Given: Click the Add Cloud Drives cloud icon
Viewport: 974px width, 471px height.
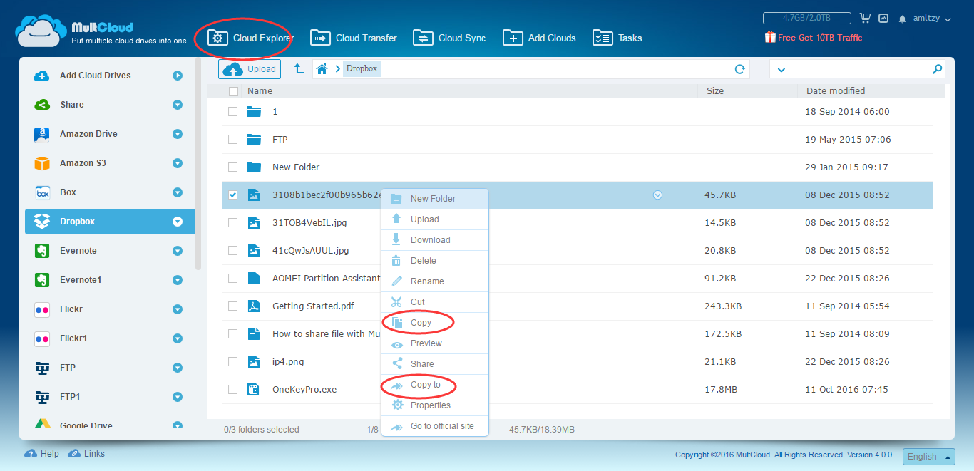Looking at the screenshot, I should click(42, 76).
